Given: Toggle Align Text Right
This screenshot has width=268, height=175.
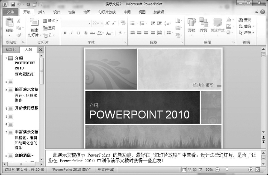Looking at the screenshot, I should click(x=146, y=33).
